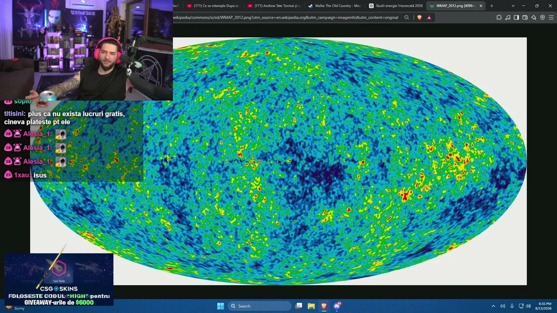Click the Brave VPN shield icon
This screenshot has width=557, height=313.
[542, 17]
